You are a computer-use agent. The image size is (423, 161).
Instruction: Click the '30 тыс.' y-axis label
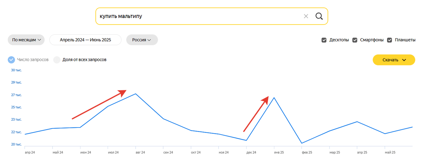coord(16,70)
